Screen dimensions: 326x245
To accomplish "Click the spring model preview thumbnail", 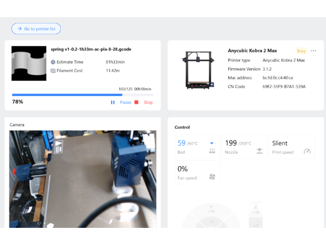I will click(29, 63).
